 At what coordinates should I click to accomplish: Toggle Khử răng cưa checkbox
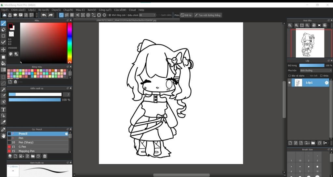click(x=110, y=15)
